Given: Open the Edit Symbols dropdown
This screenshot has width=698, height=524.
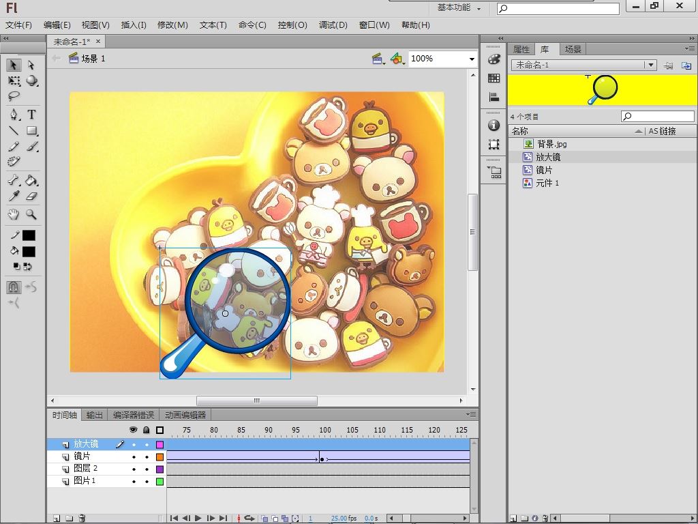Looking at the screenshot, I should pyautogui.click(x=397, y=59).
